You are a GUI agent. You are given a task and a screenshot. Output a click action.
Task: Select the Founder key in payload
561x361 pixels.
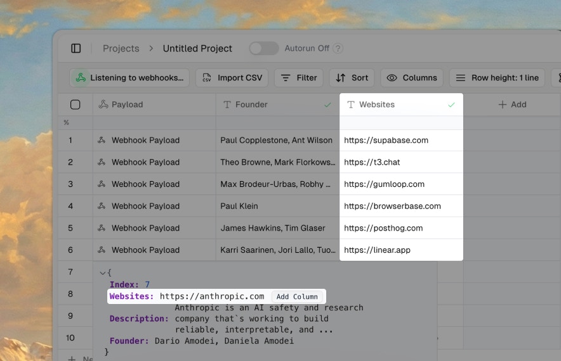click(x=129, y=341)
